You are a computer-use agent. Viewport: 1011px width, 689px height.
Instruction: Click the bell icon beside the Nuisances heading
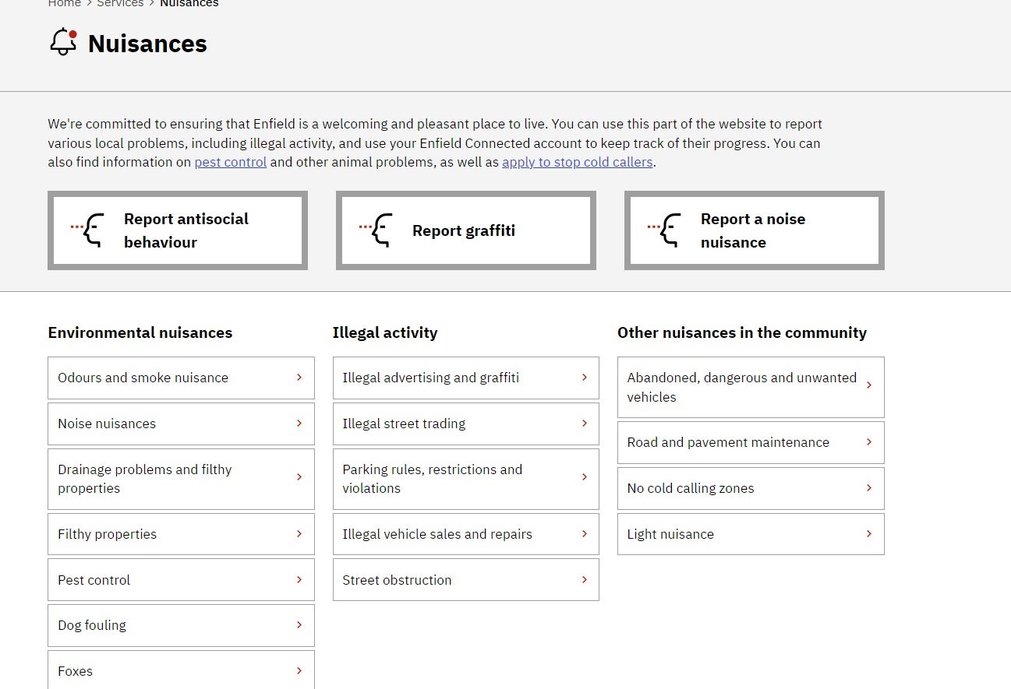click(x=63, y=43)
